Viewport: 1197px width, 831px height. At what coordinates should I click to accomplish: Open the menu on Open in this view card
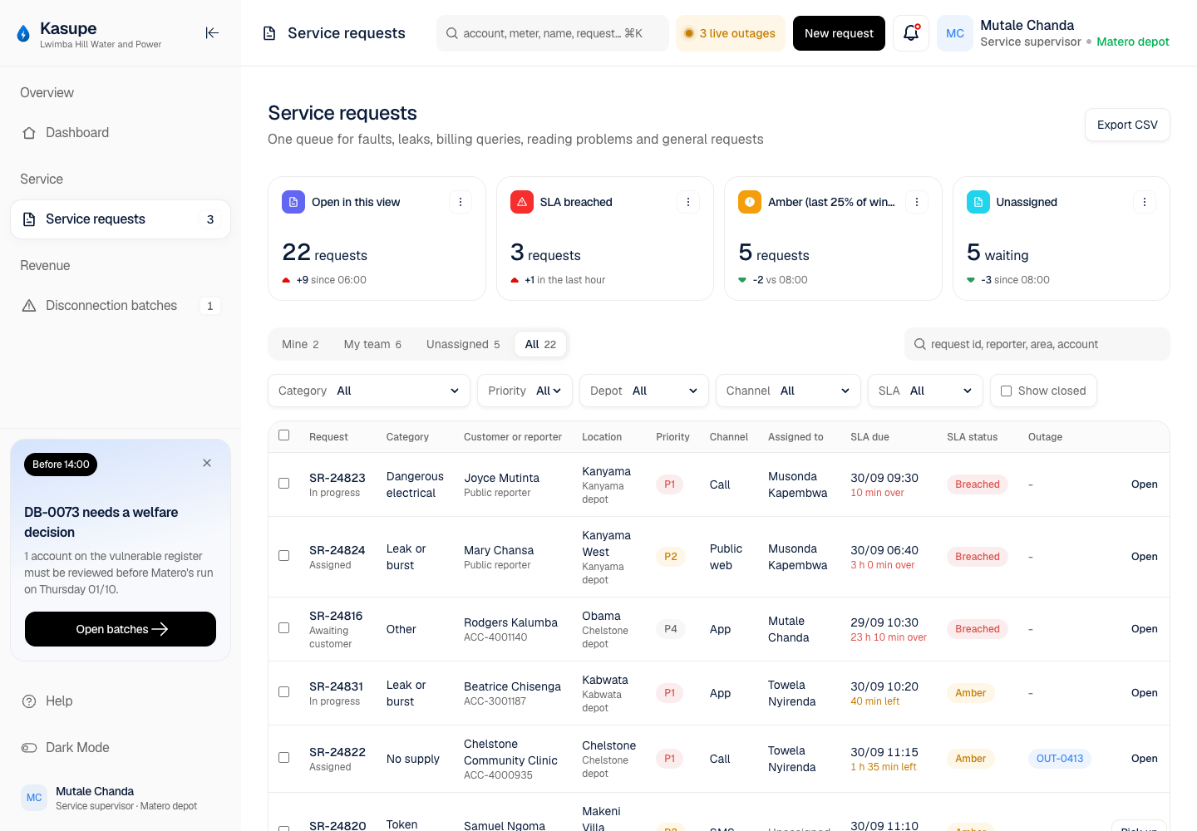[x=460, y=202]
